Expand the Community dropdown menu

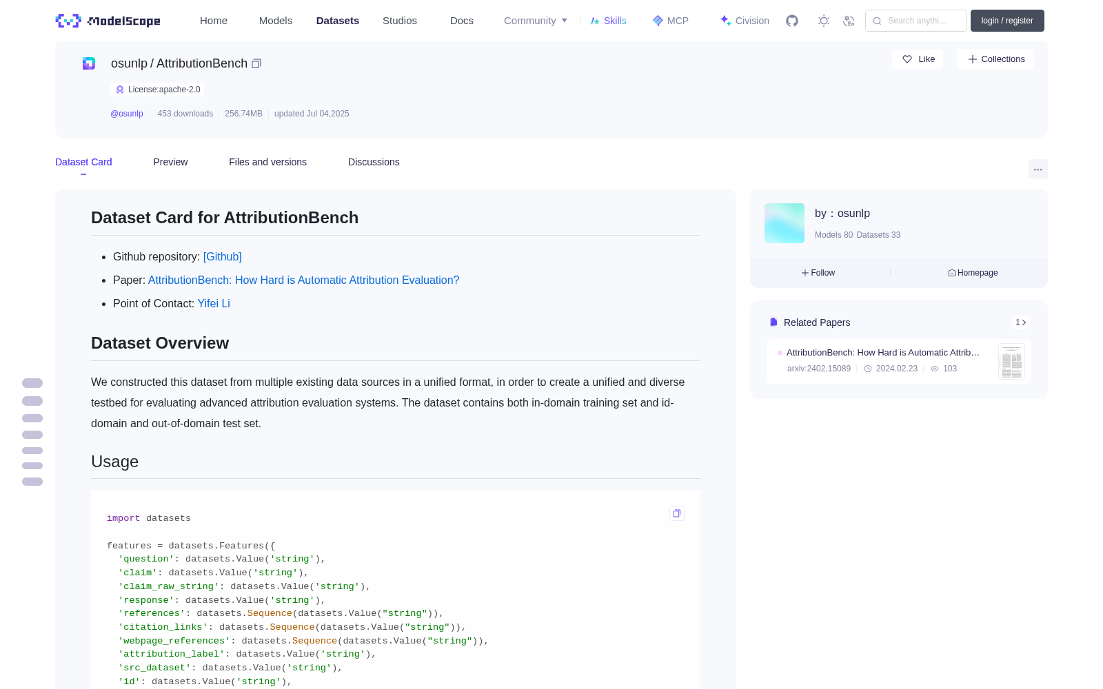pos(536,21)
